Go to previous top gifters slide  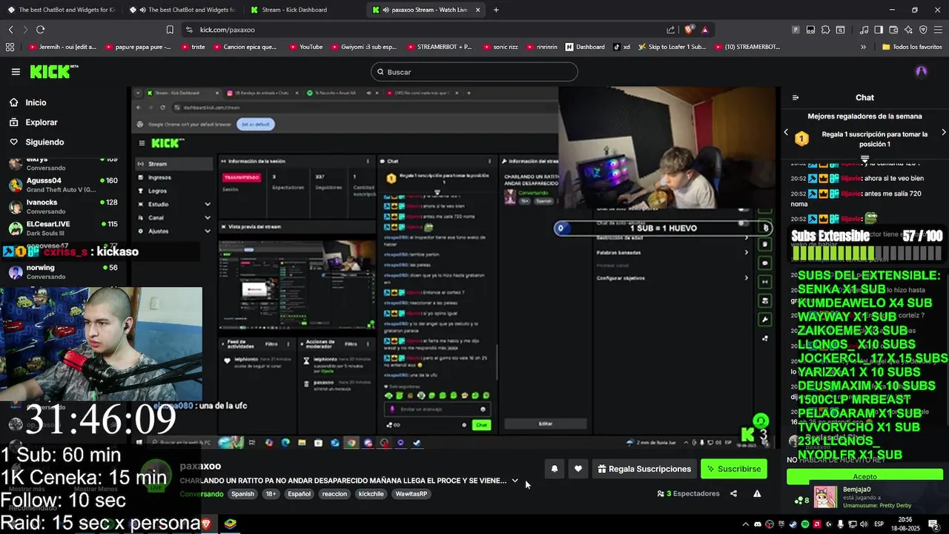click(x=787, y=132)
